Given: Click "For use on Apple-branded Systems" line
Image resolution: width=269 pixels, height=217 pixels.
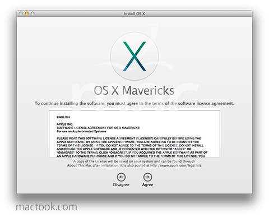Looking at the screenshot, I should point(81,131).
